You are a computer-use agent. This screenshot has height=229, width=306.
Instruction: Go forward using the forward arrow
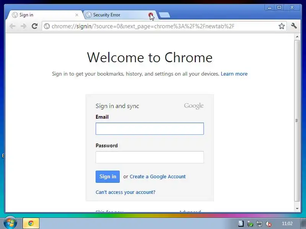coord(23,26)
